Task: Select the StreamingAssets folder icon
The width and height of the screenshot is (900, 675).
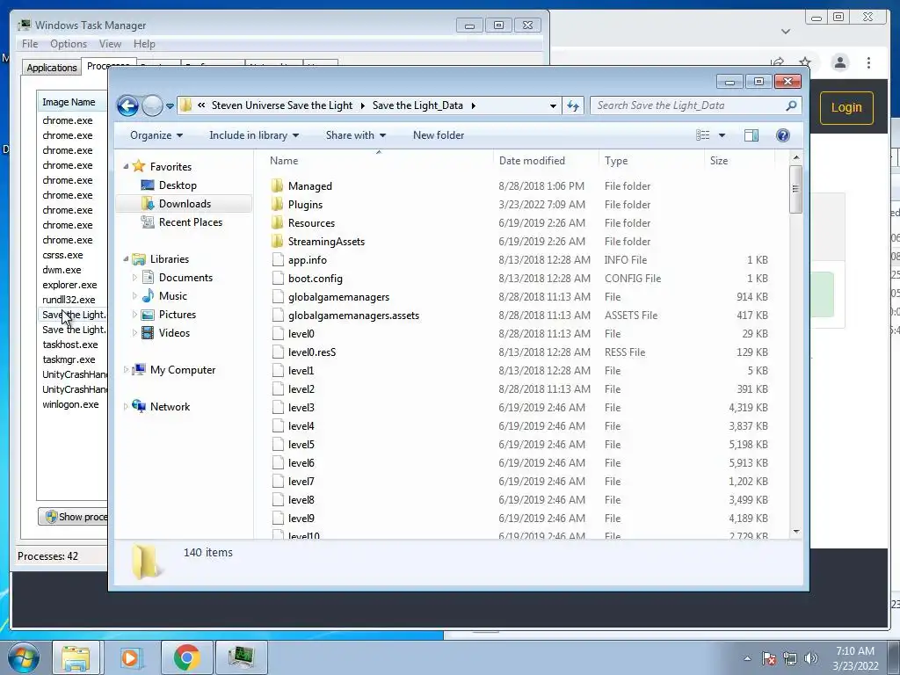Action: 277,241
